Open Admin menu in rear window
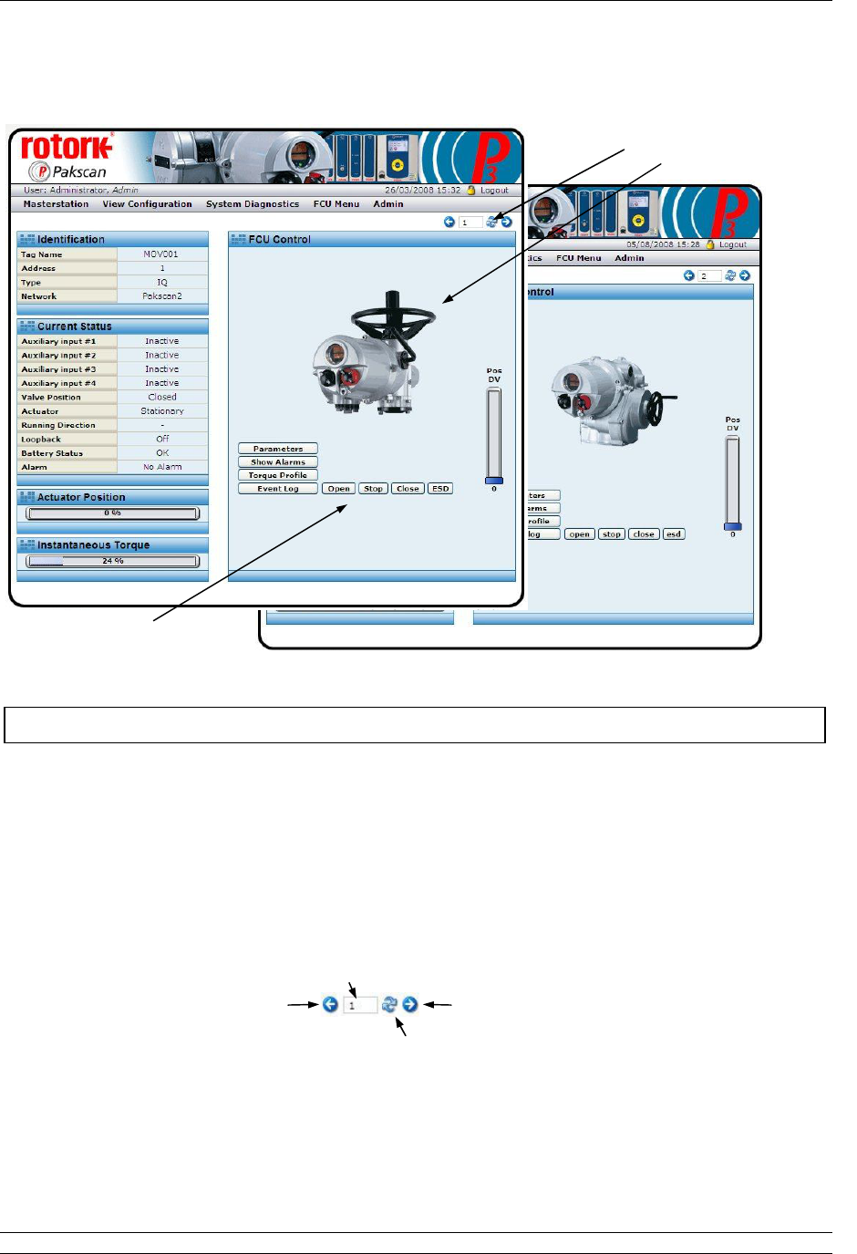The height and width of the screenshot is (1254, 857). (x=629, y=258)
